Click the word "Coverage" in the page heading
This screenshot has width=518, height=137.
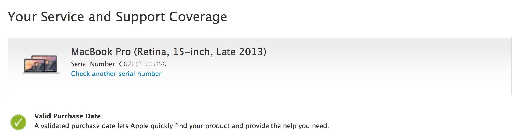pyautogui.click(x=198, y=17)
